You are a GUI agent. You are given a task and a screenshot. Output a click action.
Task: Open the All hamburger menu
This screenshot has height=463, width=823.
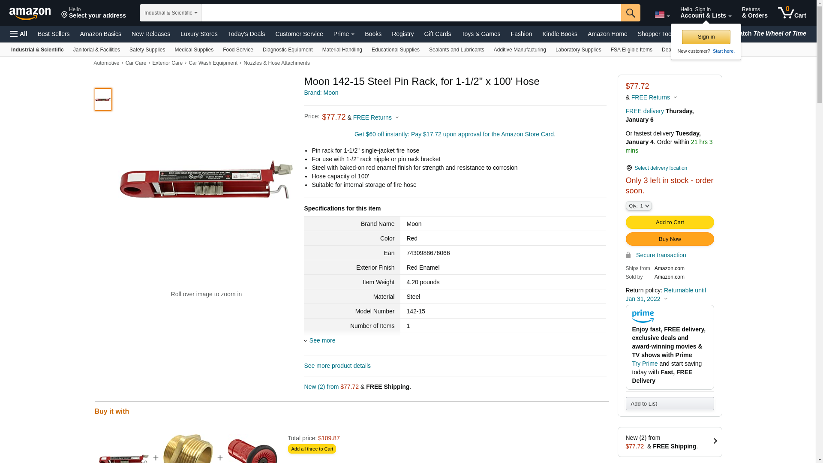tap(19, 34)
